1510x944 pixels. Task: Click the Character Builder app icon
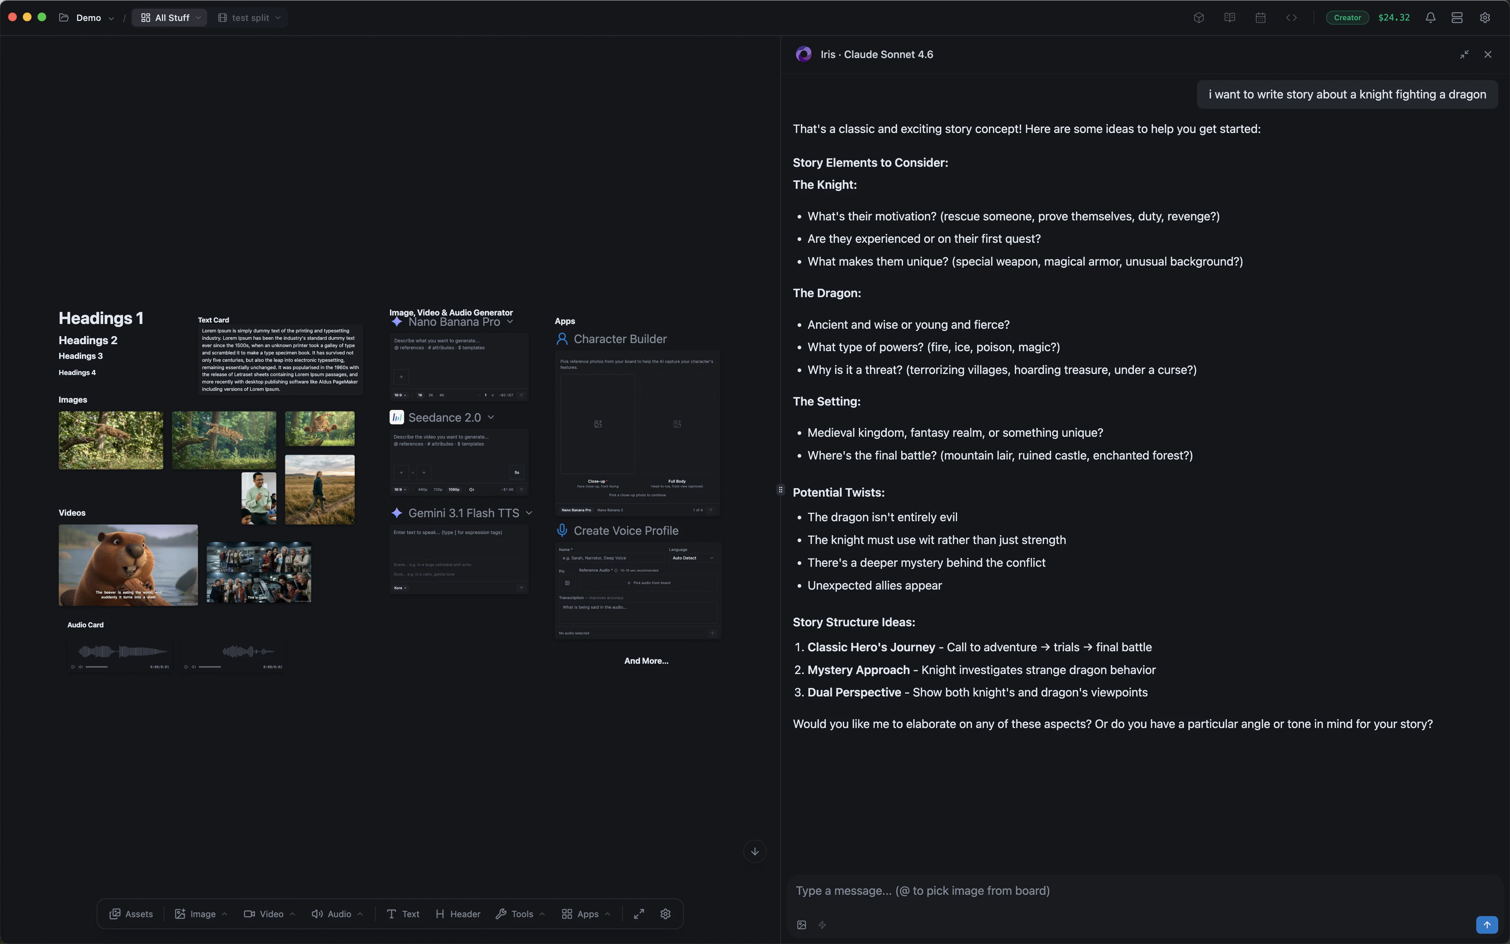(x=562, y=338)
